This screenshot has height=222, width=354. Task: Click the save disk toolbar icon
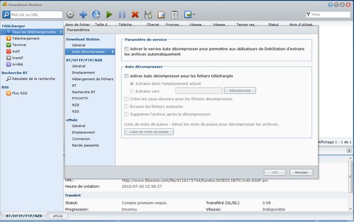click(x=148, y=14)
